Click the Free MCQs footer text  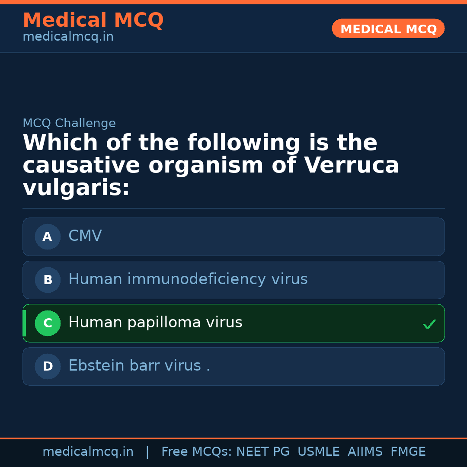[x=196, y=452]
